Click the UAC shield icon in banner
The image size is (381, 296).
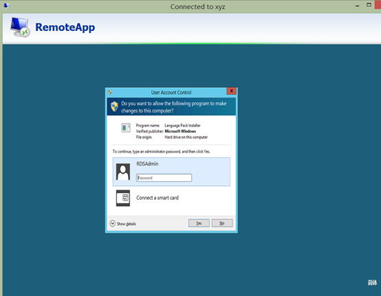(x=114, y=106)
